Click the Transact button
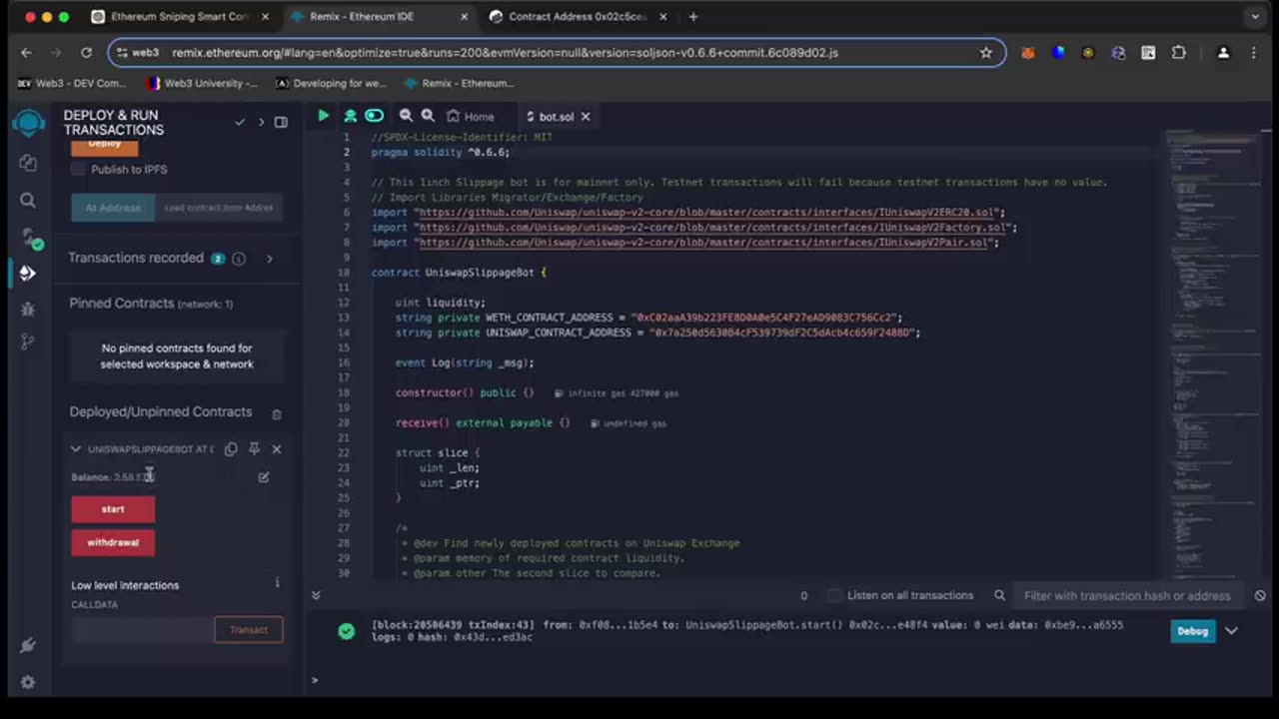The image size is (1279, 719). click(x=249, y=630)
